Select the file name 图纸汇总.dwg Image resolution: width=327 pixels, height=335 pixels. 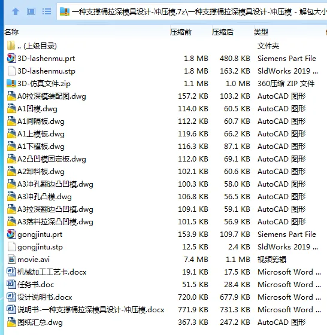click(x=40, y=322)
